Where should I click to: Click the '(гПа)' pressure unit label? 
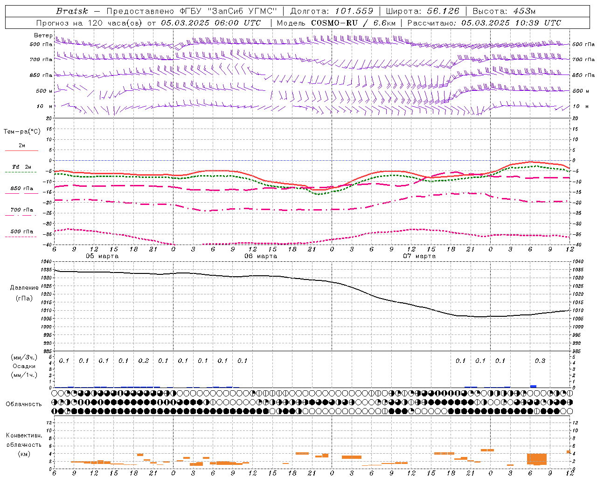[24, 298]
